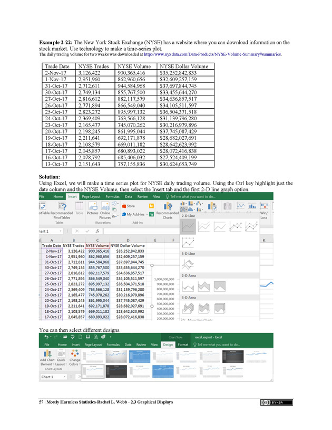Select the 2-D Stacked Area chart option
The width and height of the screenshot is (332, 430).
pyautogui.click(x=203, y=286)
